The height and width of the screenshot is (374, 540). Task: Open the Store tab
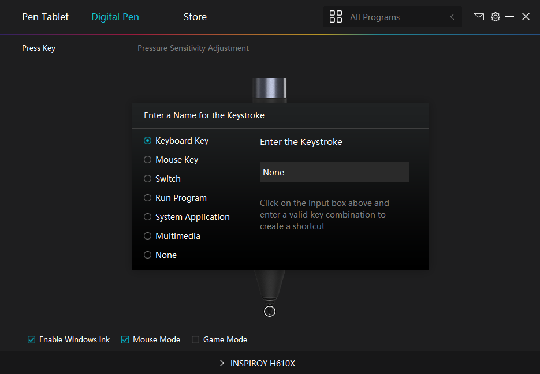click(195, 17)
